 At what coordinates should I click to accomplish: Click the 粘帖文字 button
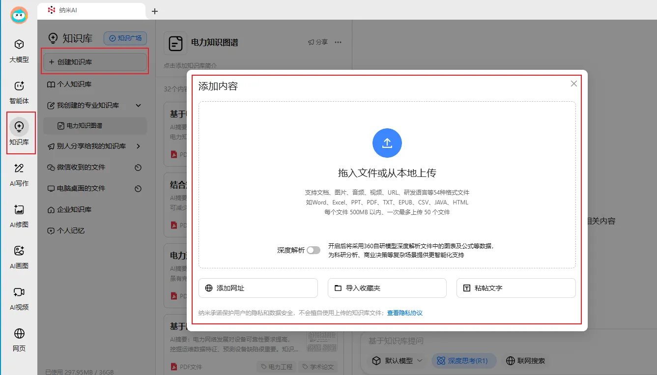coord(516,288)
